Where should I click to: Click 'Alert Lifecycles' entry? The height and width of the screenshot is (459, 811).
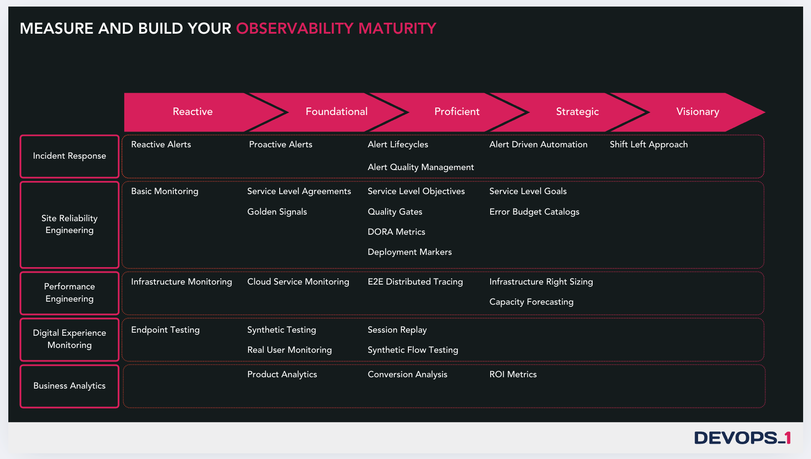click(398, 145)
